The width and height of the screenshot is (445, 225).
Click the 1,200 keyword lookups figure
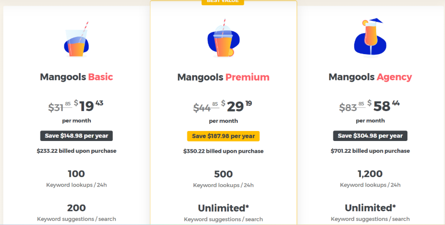coord(370,174)
